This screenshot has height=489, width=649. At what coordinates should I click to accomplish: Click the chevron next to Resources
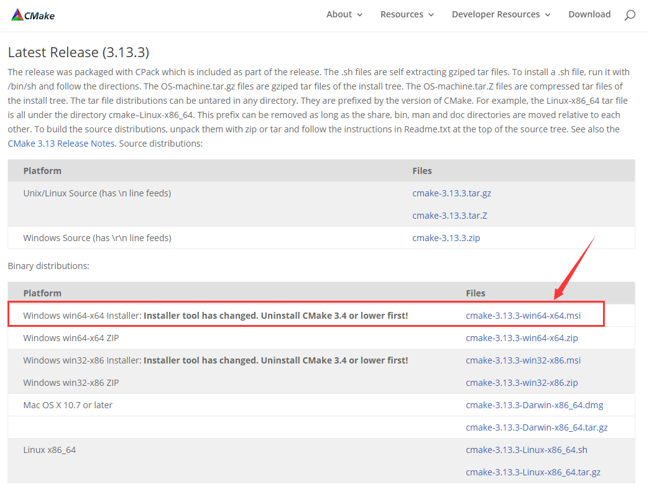click(x=431, y=15)
